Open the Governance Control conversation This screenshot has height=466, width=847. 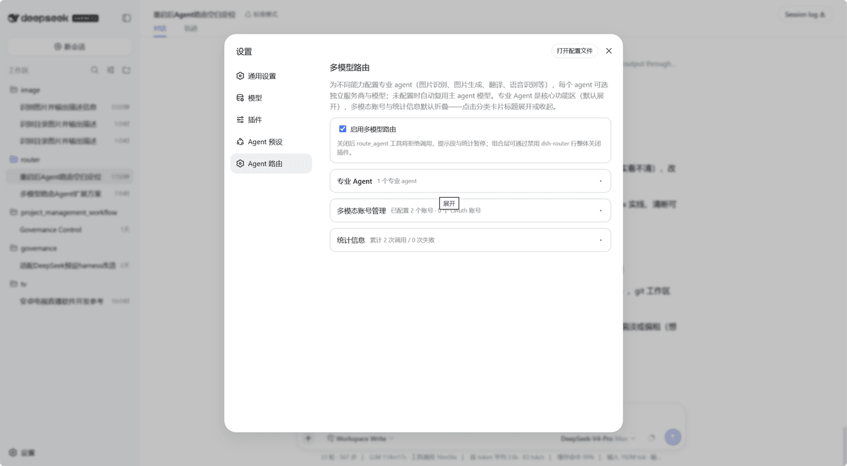pyautogui.click(x=69, y=229)
